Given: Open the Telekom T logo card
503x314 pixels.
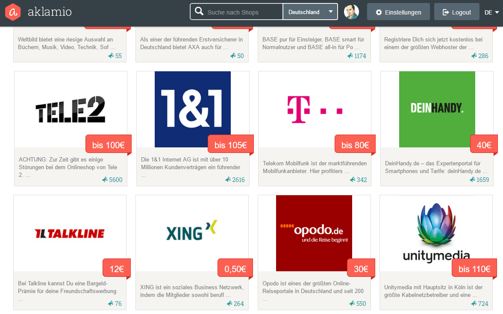Looking at the screenshot, I should [x=315, y=109].
